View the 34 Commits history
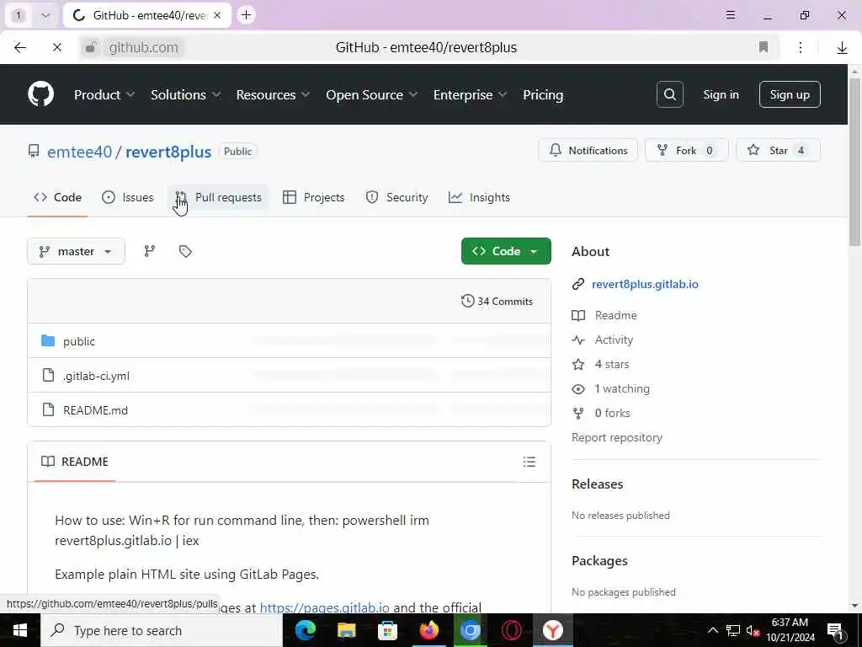 click(497, 302)
